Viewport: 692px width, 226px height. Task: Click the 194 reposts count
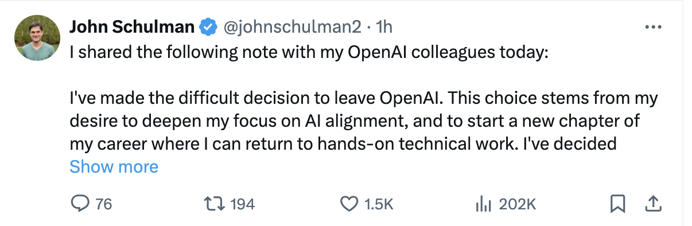click(x=242, y=204)
